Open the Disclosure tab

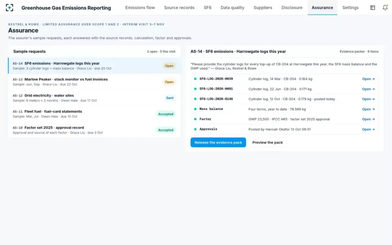click(292, 8)
